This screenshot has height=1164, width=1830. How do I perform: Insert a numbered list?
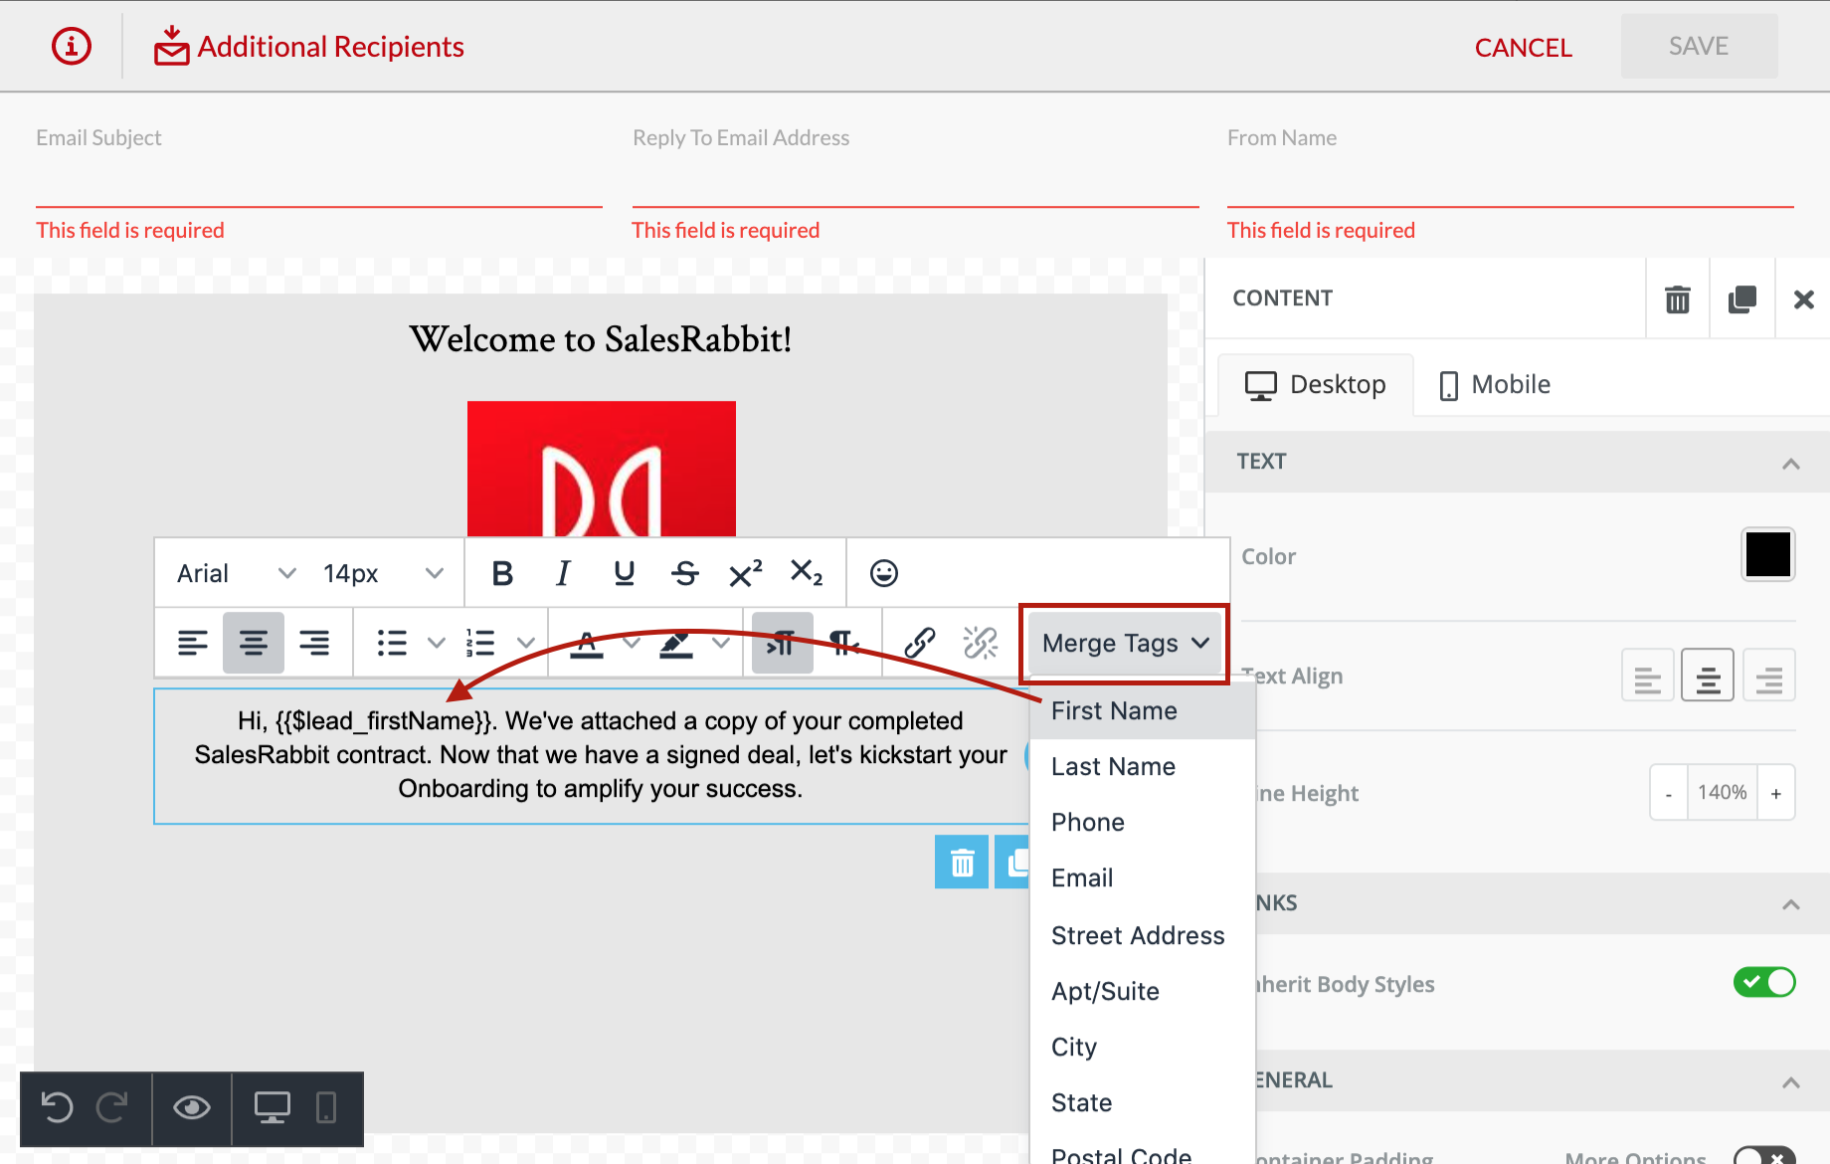[x=480, y=643]
